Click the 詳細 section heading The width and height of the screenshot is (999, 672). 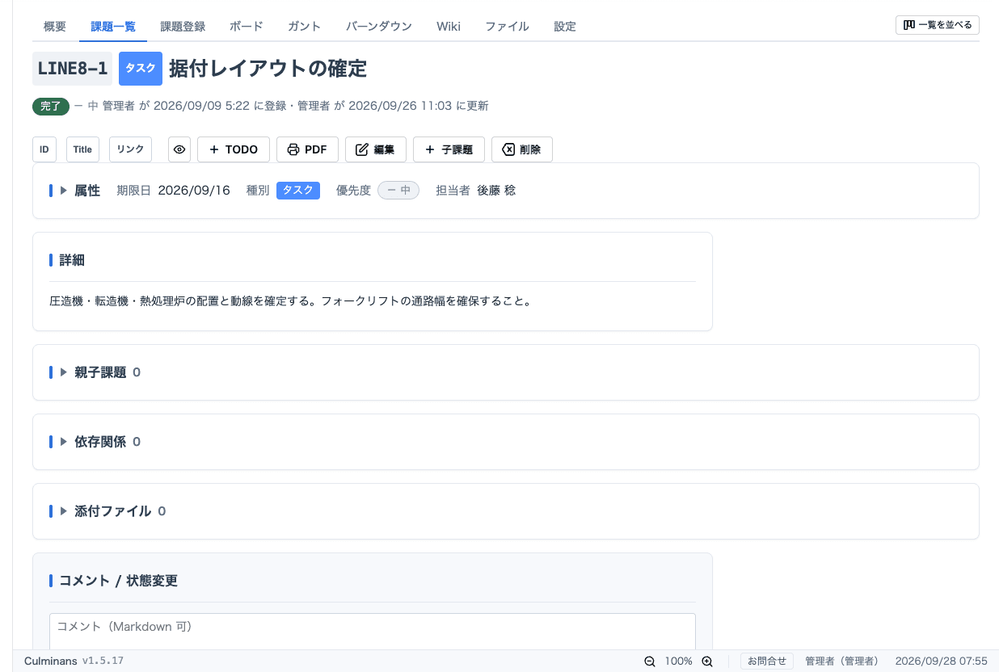pyautogui.click(x=72, y=260)
